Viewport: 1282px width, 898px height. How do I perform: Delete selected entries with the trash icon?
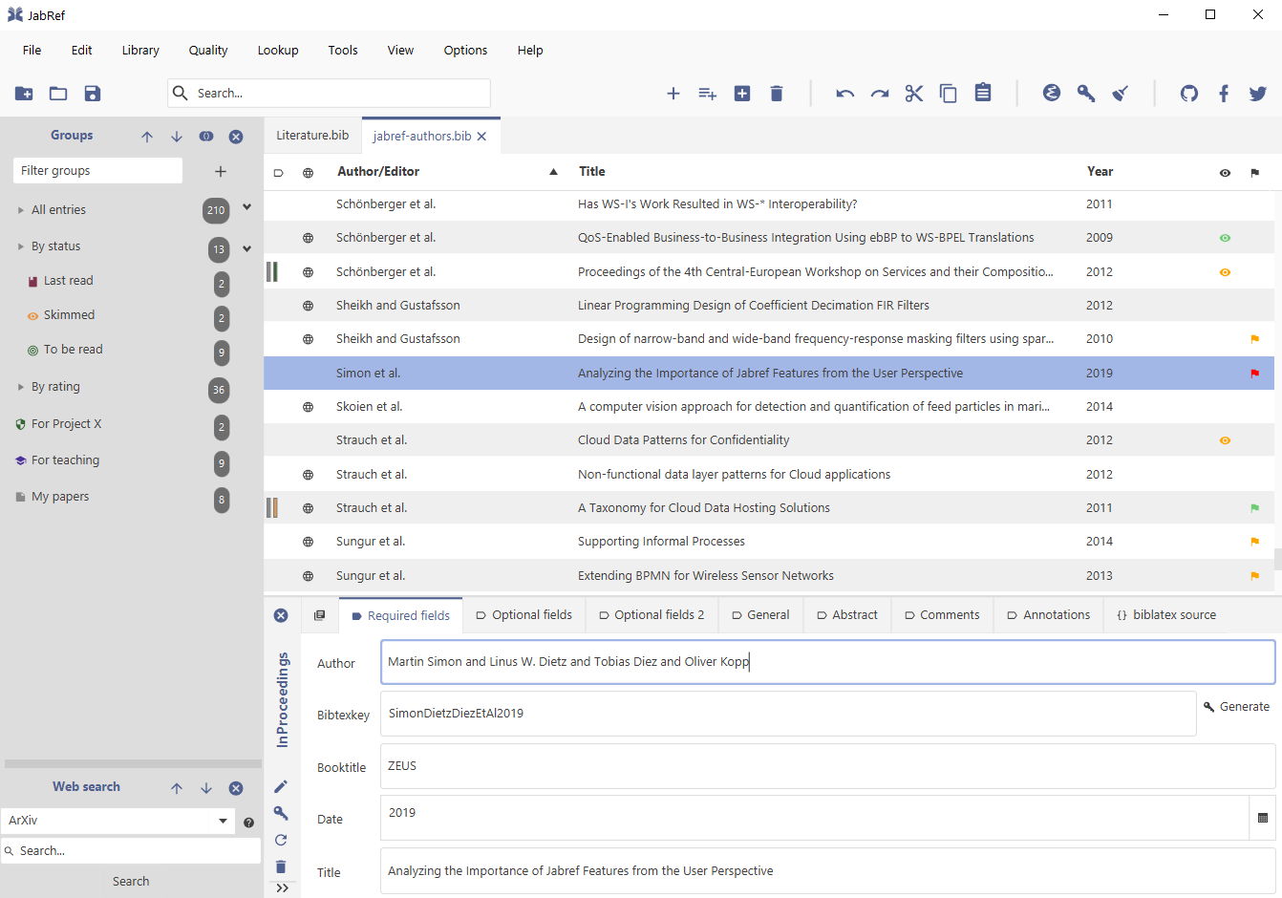[x=776, y=94]
